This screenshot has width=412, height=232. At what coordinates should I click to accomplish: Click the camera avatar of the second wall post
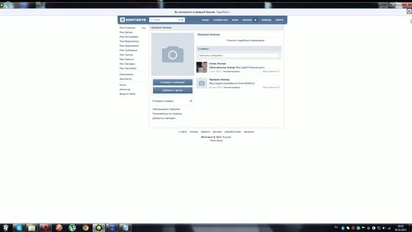coord(201,83)
